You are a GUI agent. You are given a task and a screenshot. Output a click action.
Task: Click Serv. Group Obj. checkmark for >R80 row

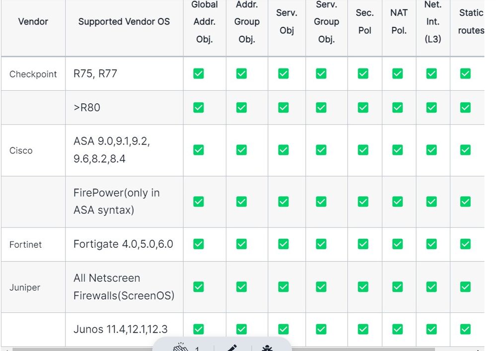pos(321,107)
